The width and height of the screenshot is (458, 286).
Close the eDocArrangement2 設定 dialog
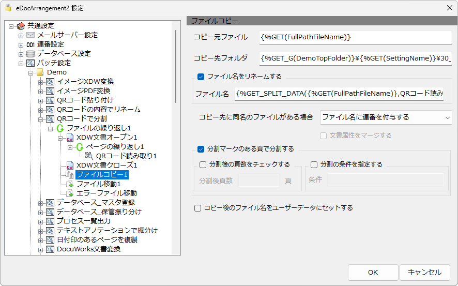(450, 8)
